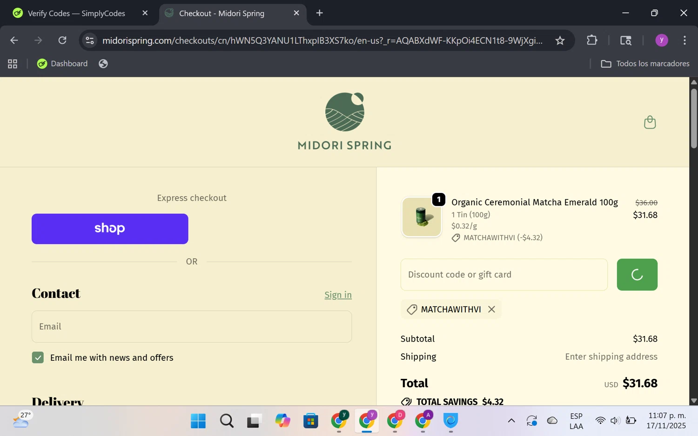The height and width of the screenshot is (436, 698).
Task: Open a new browser tab
Action: coord(319,13)
